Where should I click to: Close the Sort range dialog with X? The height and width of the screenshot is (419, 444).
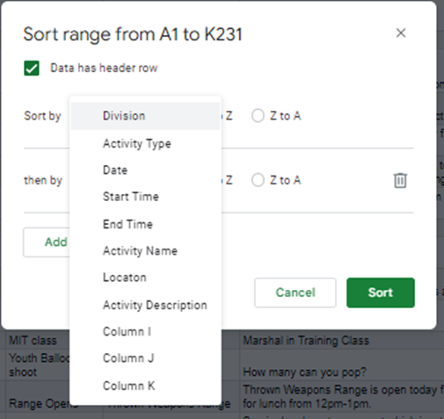401,33
